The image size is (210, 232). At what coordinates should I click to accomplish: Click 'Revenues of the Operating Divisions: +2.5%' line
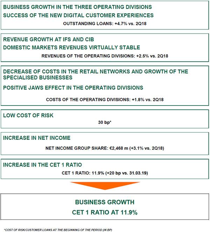pos(105,56)
